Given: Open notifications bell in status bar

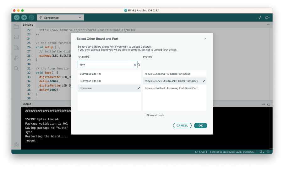Looking at the screenshot, I should tap(262, 152).
